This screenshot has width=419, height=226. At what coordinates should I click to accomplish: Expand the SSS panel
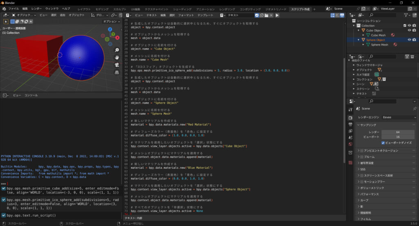tap(386, 169)
